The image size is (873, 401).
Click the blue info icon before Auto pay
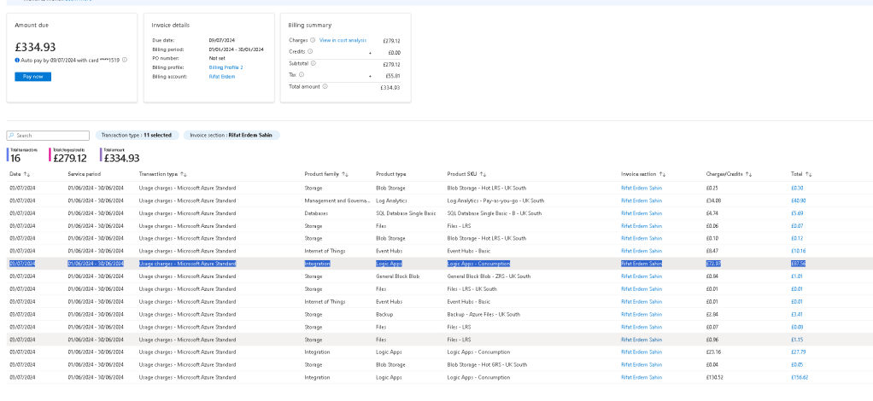(17, 60)
